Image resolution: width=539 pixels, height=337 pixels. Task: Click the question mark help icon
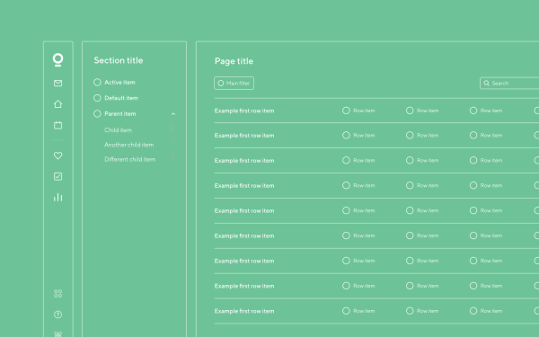58,315
